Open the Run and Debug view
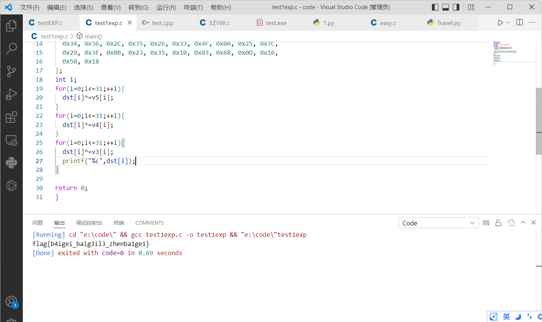542x322 pixels. click(11, 94)
